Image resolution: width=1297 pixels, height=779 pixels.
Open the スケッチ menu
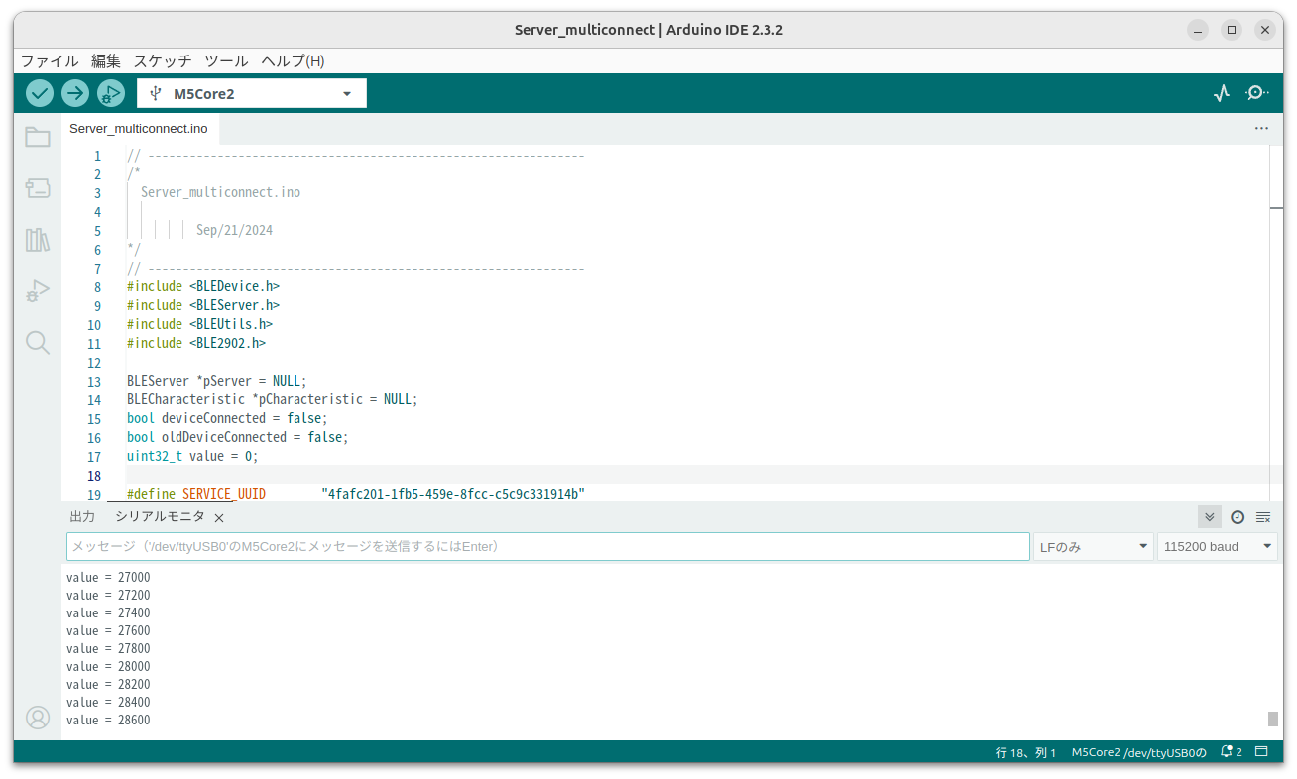coord(163,61)
